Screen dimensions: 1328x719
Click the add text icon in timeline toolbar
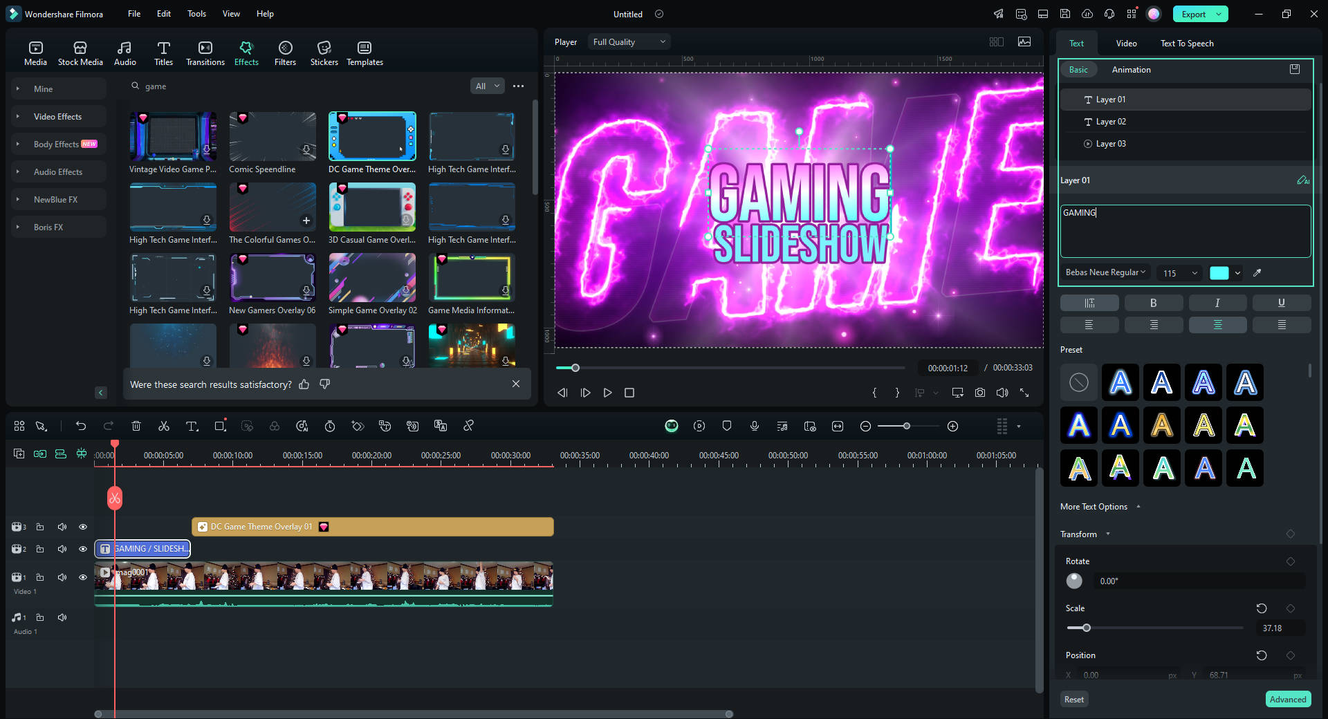(x=192, y=426)
